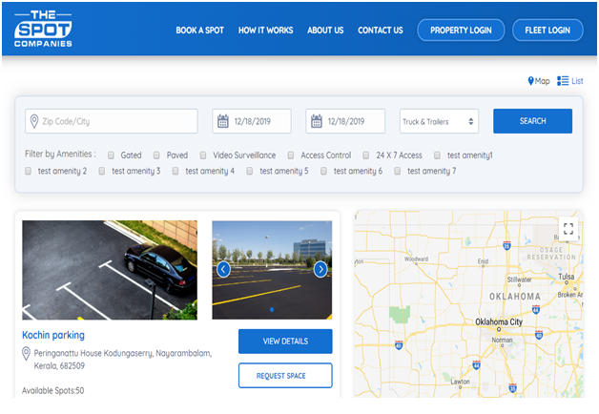Open the Kochin parking title link
This screenshot has height=414, width=599.
[53, 335]
